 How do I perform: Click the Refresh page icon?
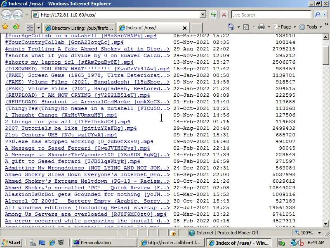click(x=213, y=15)
